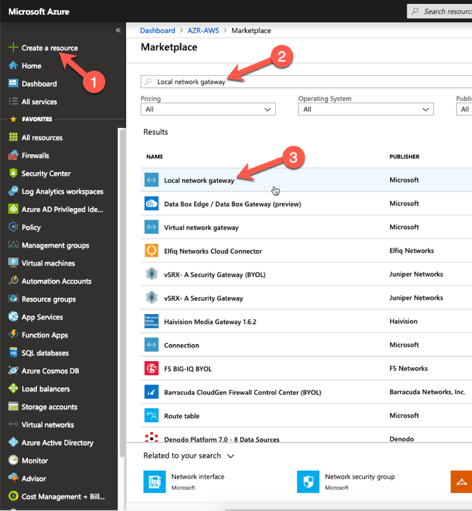Click the All services list icon

(13, 101)
